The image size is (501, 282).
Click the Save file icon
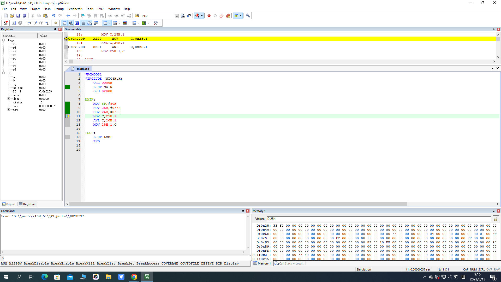click(18, 16)
